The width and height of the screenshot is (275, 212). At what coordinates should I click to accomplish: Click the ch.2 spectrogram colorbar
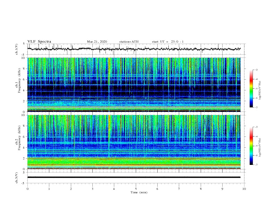(251, 146)
